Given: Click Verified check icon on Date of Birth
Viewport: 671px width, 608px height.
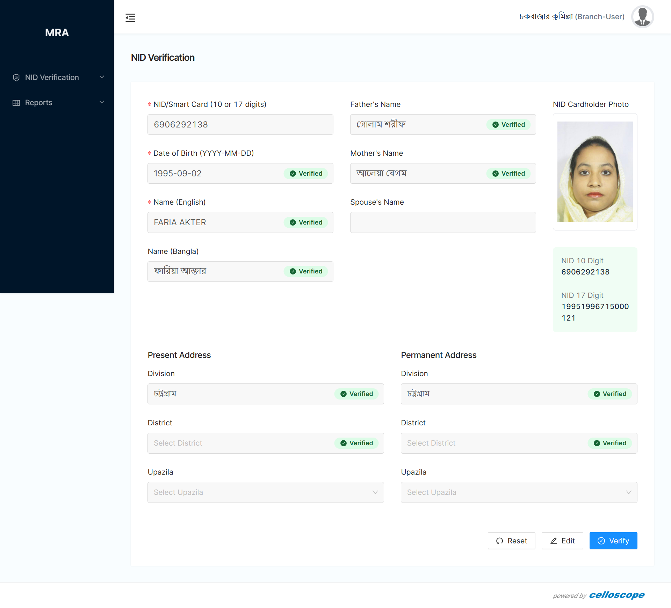Looking at the screenshot, I should 293,174.
